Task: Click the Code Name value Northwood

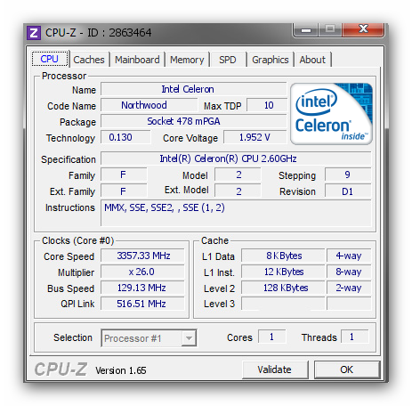Action: click(x=149, y=105)
